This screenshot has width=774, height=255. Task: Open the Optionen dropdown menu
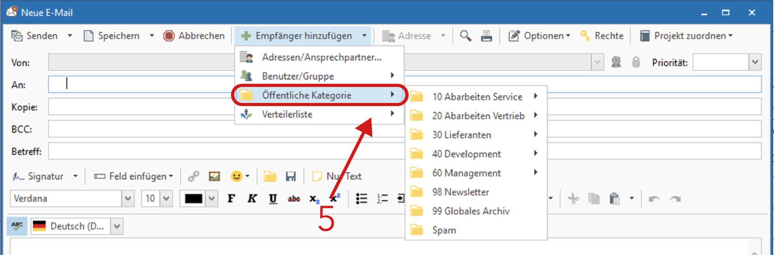click(539, 36)
